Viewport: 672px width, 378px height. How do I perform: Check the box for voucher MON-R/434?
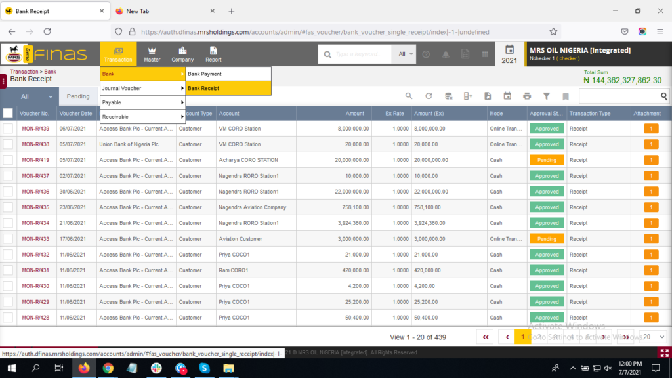[8, 223]
